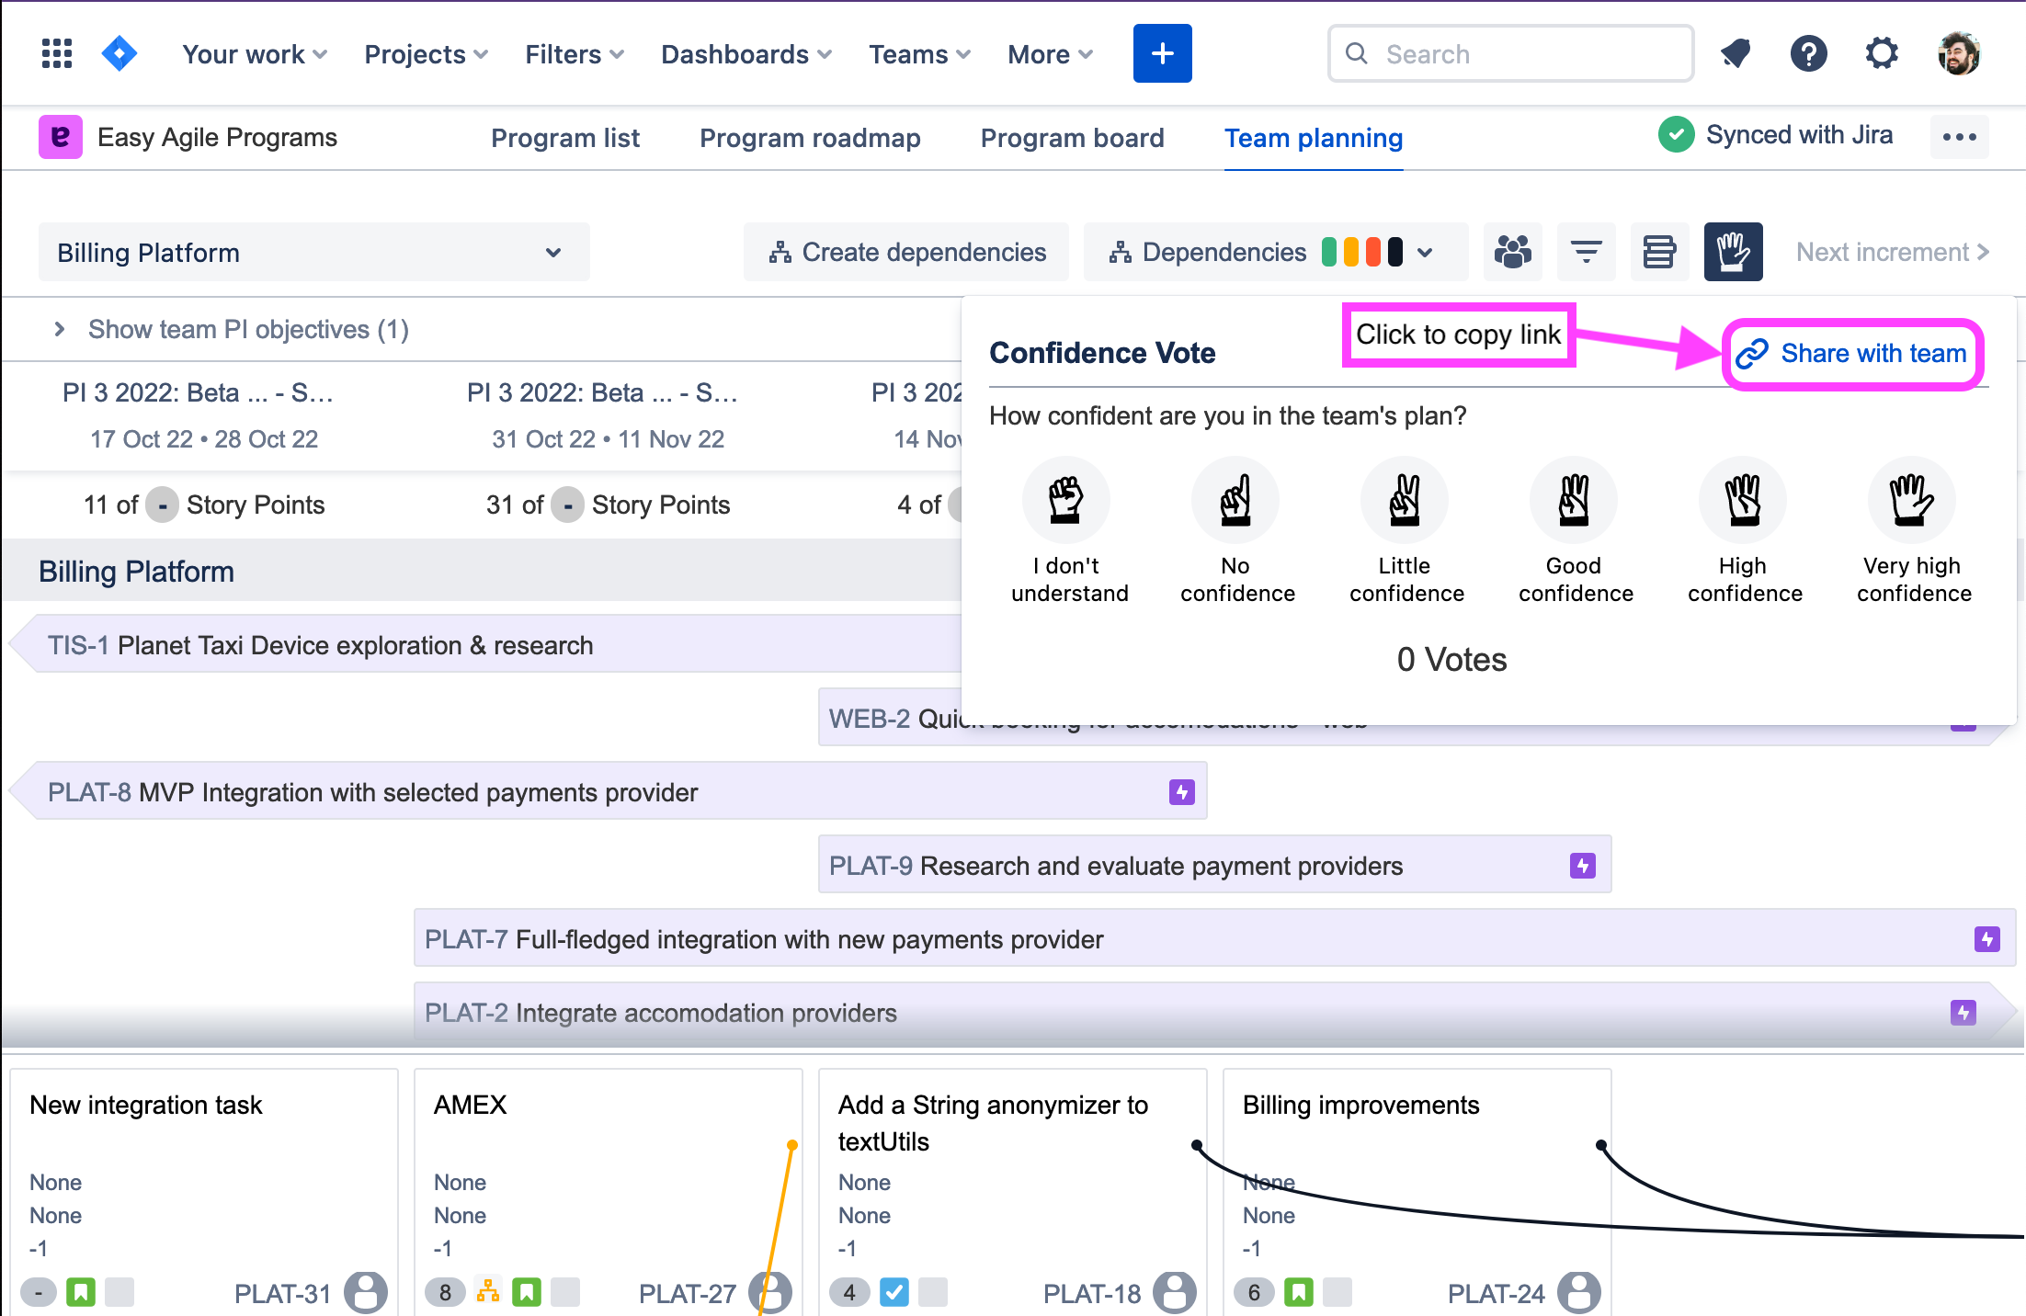Open the notifications bell icon
2026x1316 pixels.
[x=1736, y=53]
